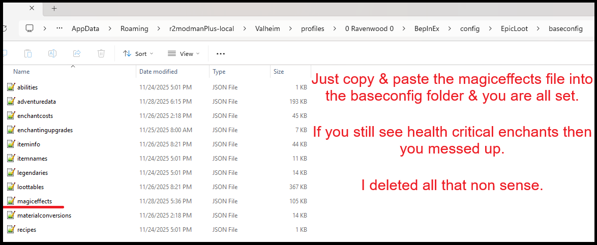Viewport: 597px width, 245px height.
Task: Select the file named adventuredata
Action: pos(37,102)
